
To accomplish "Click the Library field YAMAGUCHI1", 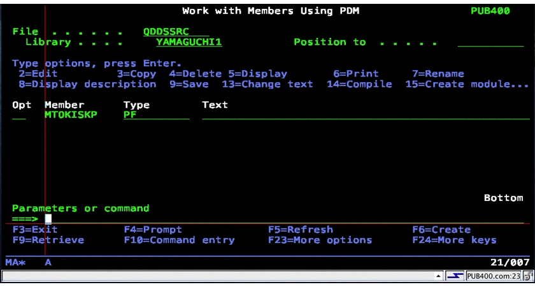I will tap(189, 42).
